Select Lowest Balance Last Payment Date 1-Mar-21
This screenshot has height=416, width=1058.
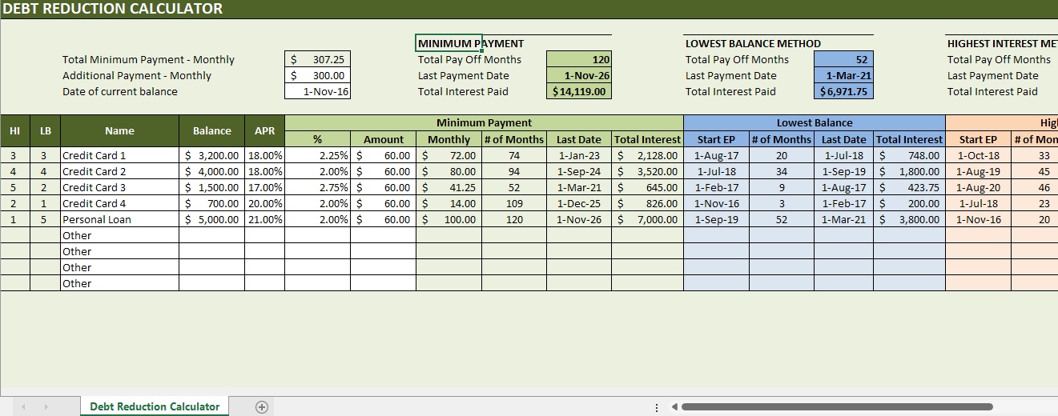coord(844,75)
